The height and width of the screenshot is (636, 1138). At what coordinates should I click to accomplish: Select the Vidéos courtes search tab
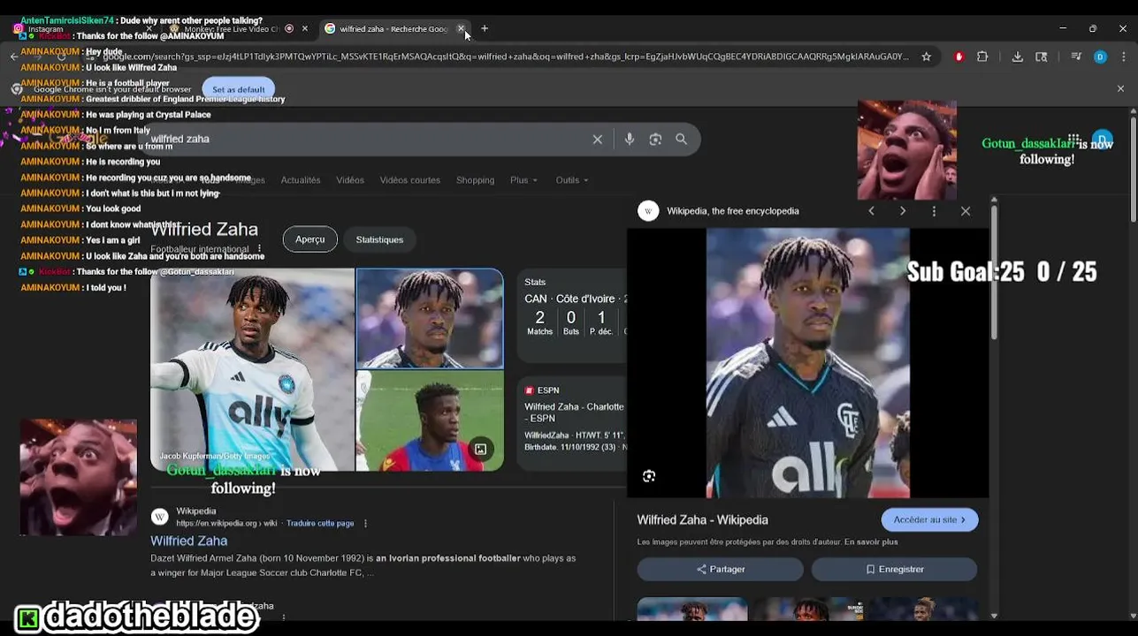coord(410,180)
